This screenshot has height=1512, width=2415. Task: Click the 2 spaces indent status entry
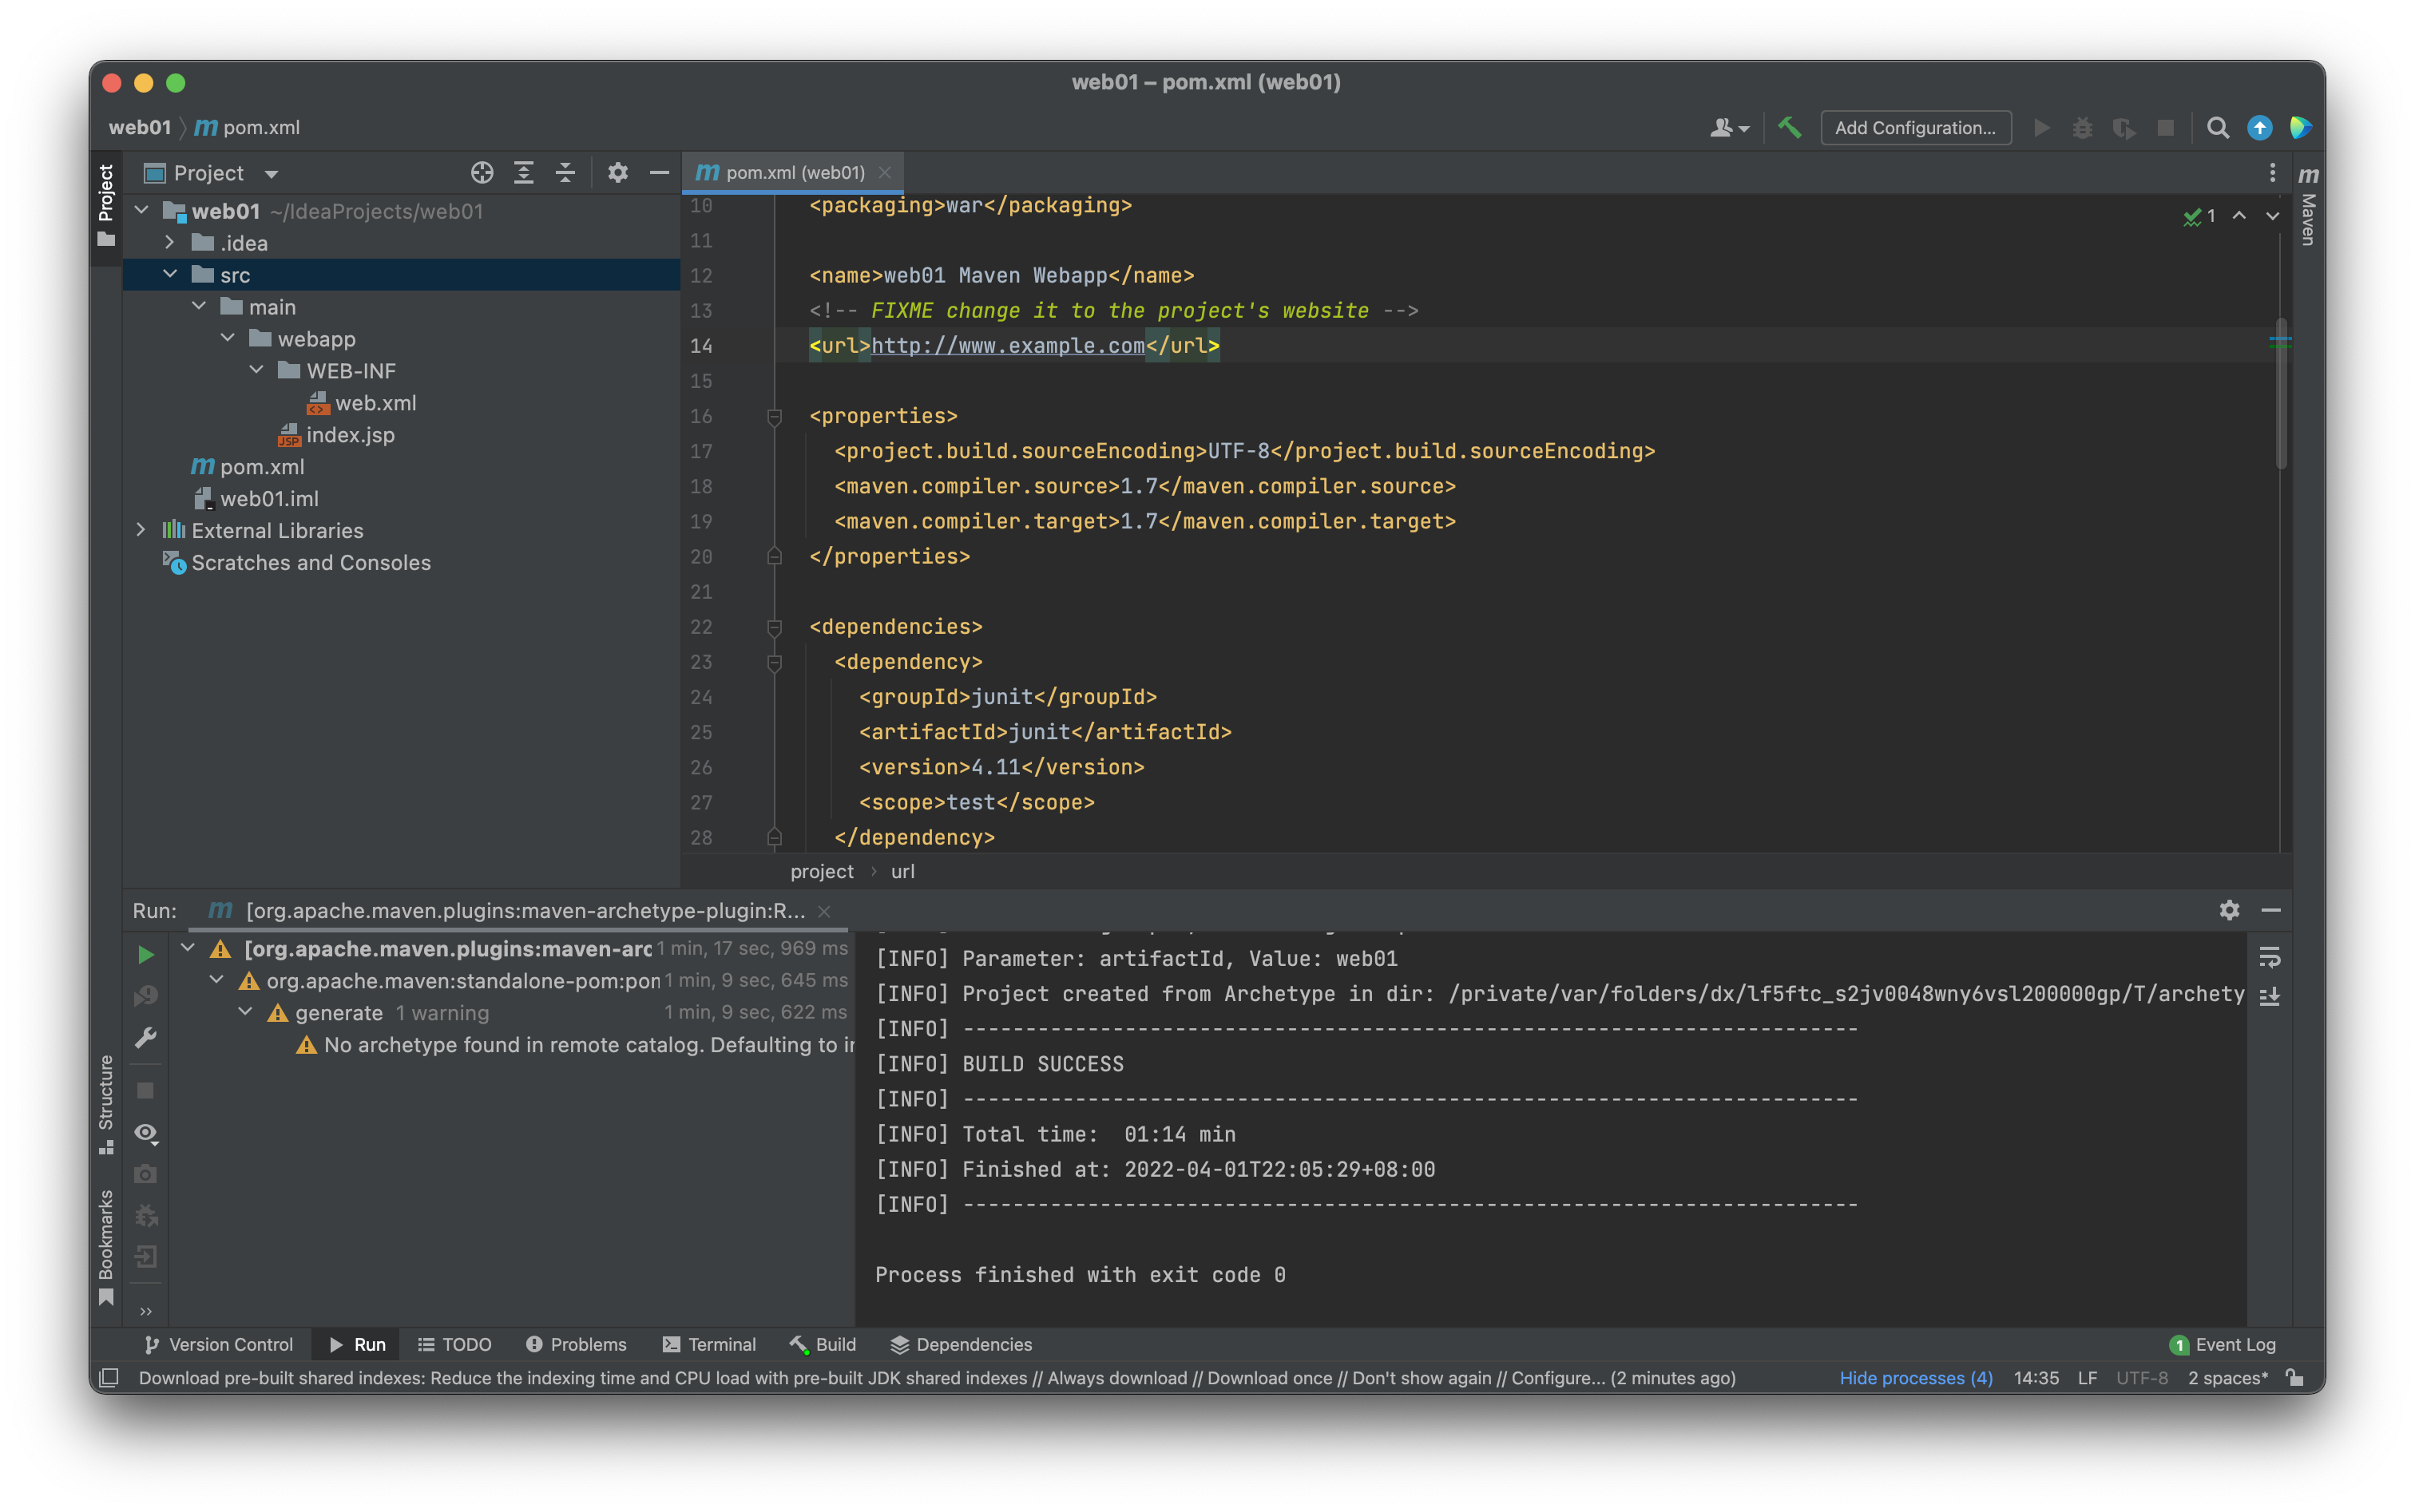click(x=2228, y=1378)
